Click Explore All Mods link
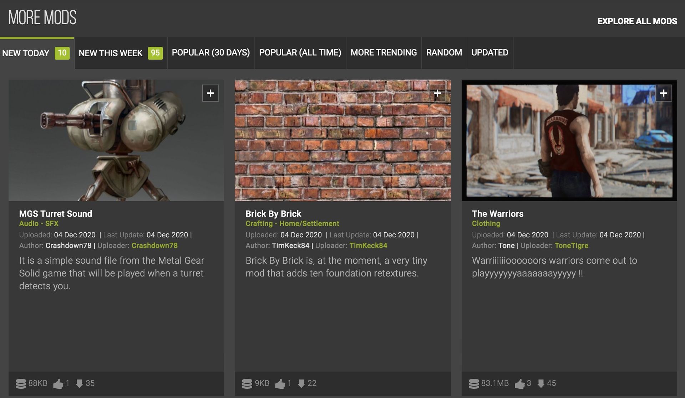This screenshot has width=685, height=398. pyautogui.click(x=637, y=21)
